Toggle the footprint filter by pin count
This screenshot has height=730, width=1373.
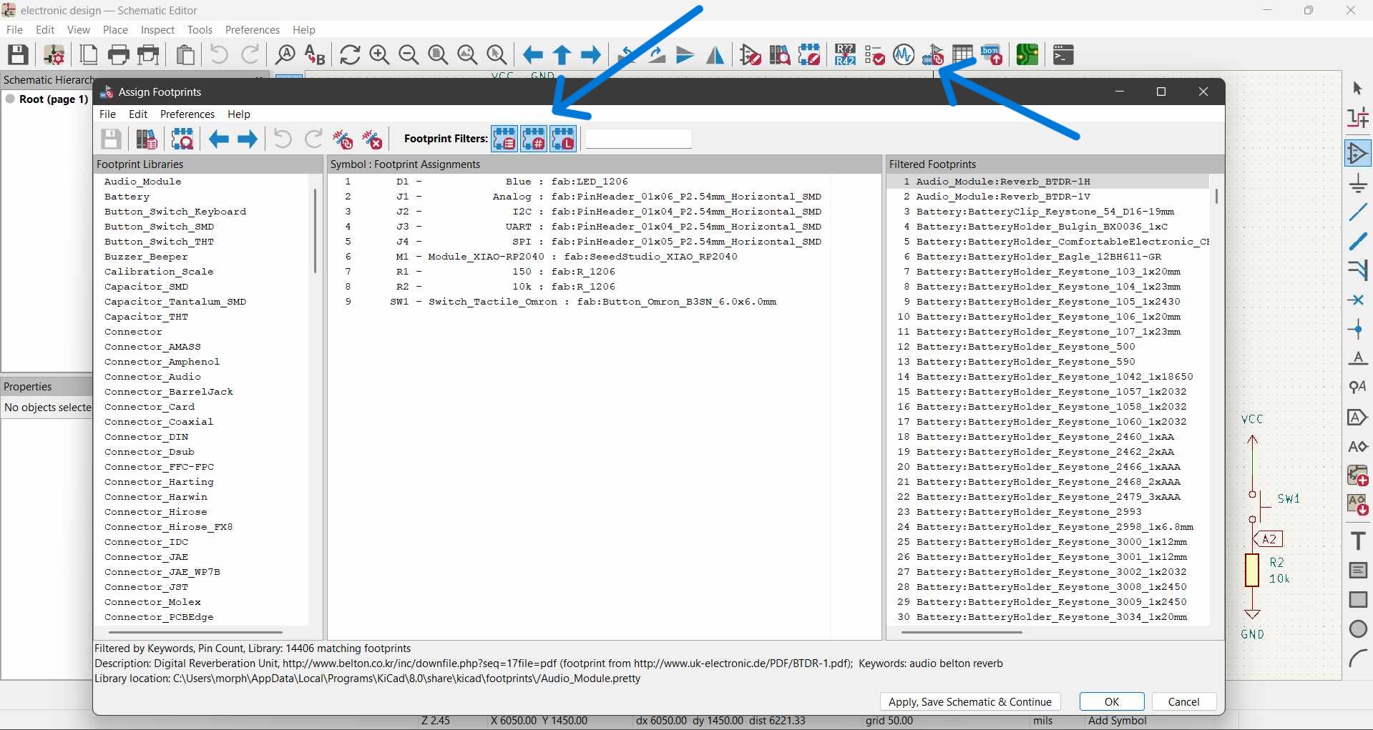(534, 139)
